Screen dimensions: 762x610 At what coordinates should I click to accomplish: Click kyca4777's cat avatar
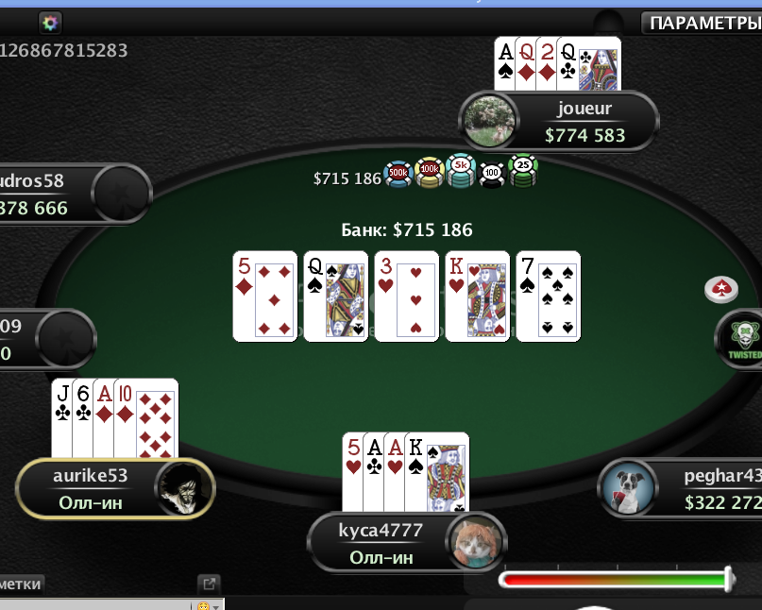[x=475, y=542]
